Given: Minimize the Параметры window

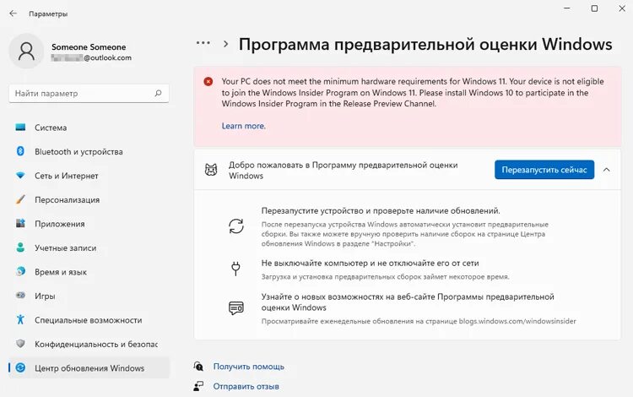Looking at the screenshot, I should coord(567,8).
